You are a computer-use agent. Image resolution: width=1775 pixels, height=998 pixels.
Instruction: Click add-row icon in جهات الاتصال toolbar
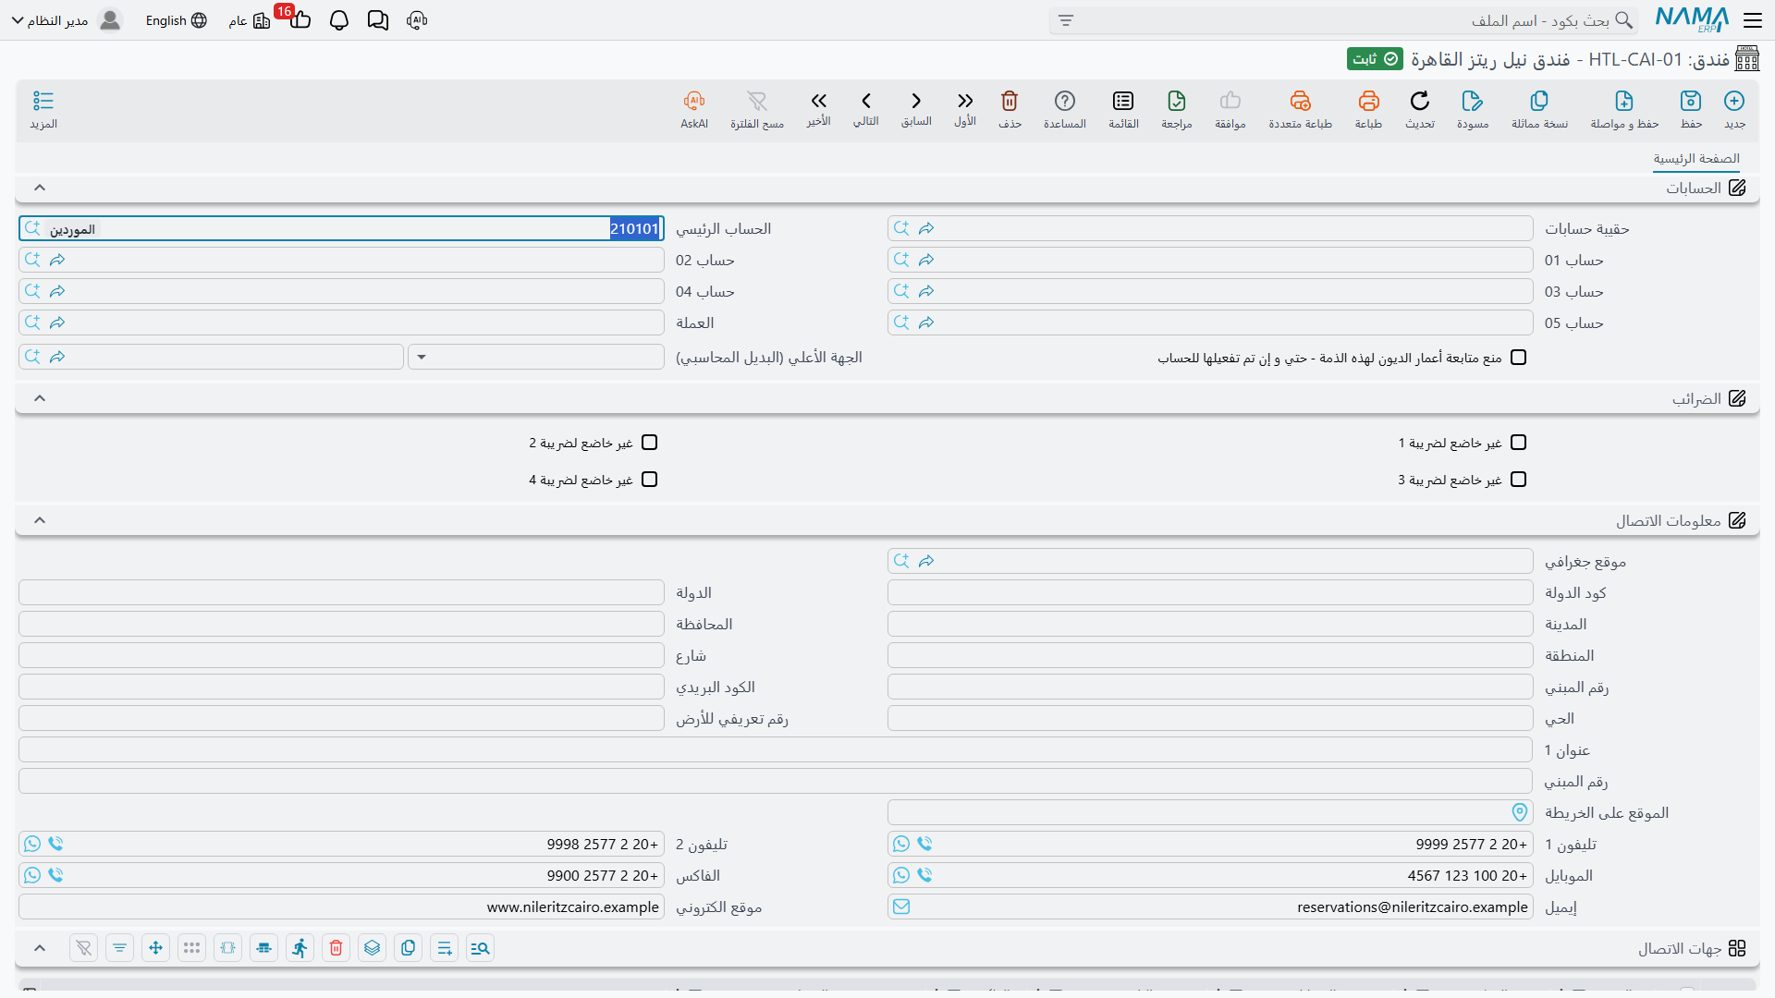[445, 948]
